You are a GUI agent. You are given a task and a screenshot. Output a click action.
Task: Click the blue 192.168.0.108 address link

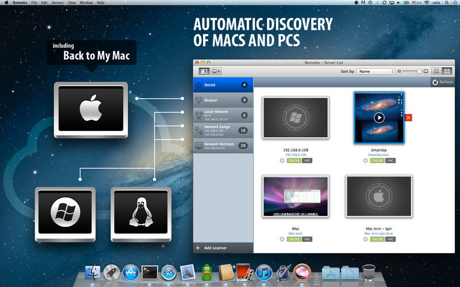click(296, 154)
